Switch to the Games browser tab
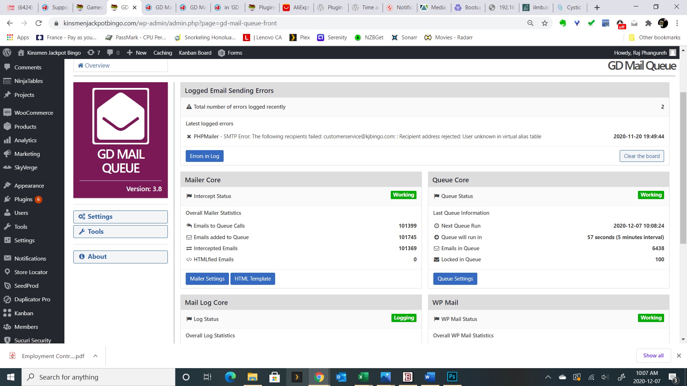687x386 pixels. click(x=89, y=8)
